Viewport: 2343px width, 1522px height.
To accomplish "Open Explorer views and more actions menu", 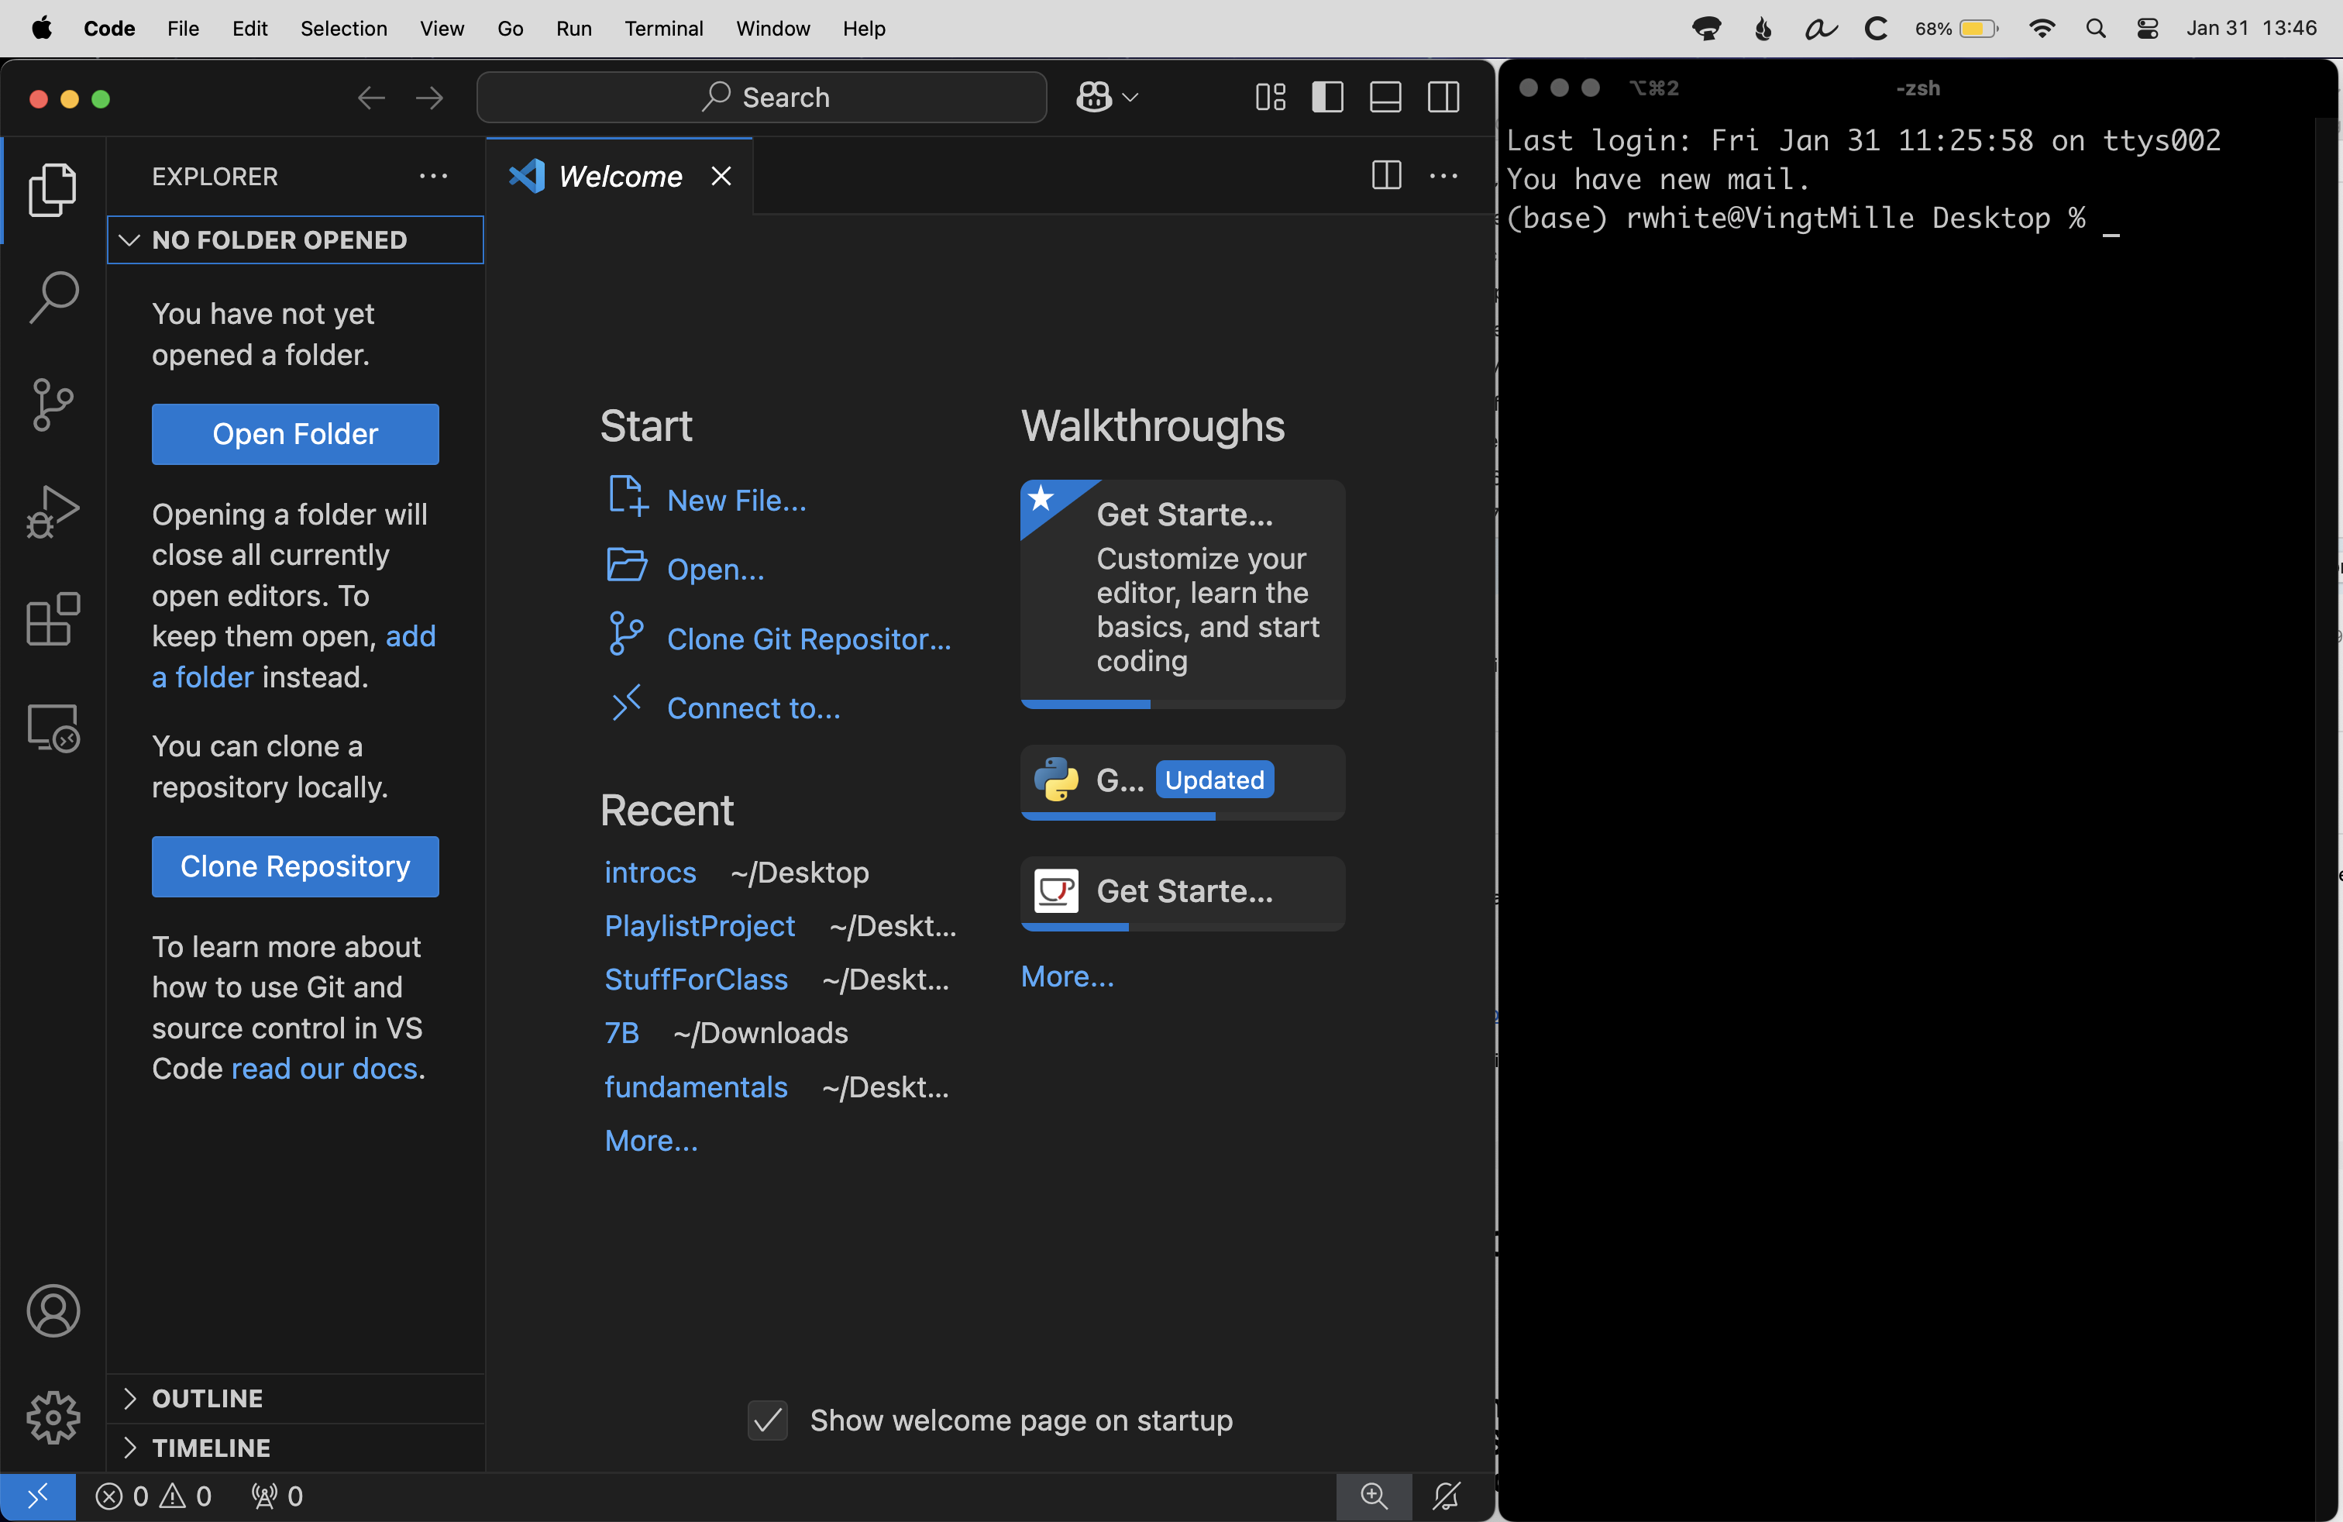I will point(433,176).
